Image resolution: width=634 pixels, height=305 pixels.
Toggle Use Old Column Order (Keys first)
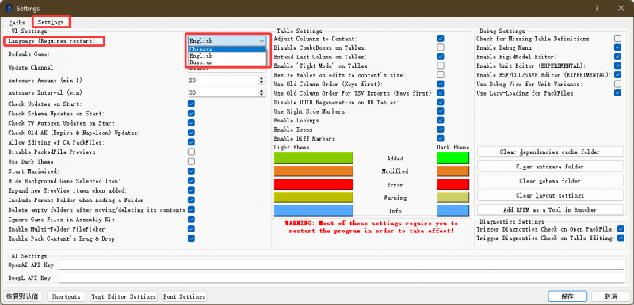pos(441,84)
